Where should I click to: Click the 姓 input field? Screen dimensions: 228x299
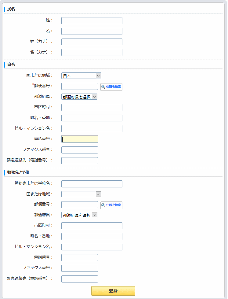[92, 21]
